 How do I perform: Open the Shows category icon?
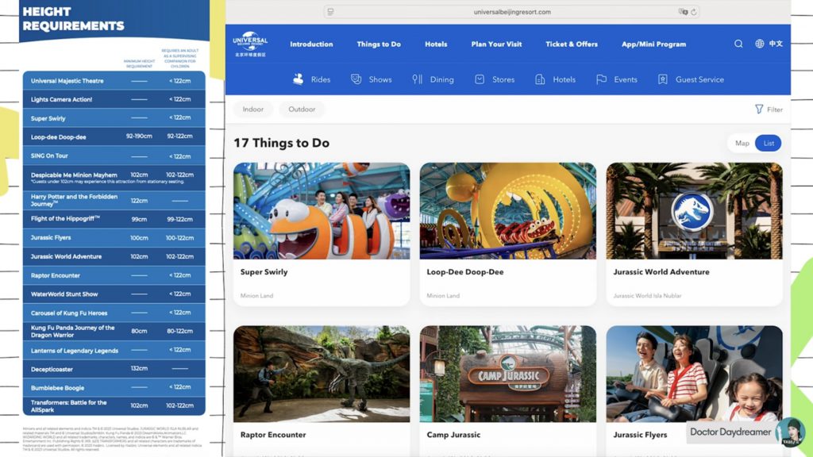point(356,79)
